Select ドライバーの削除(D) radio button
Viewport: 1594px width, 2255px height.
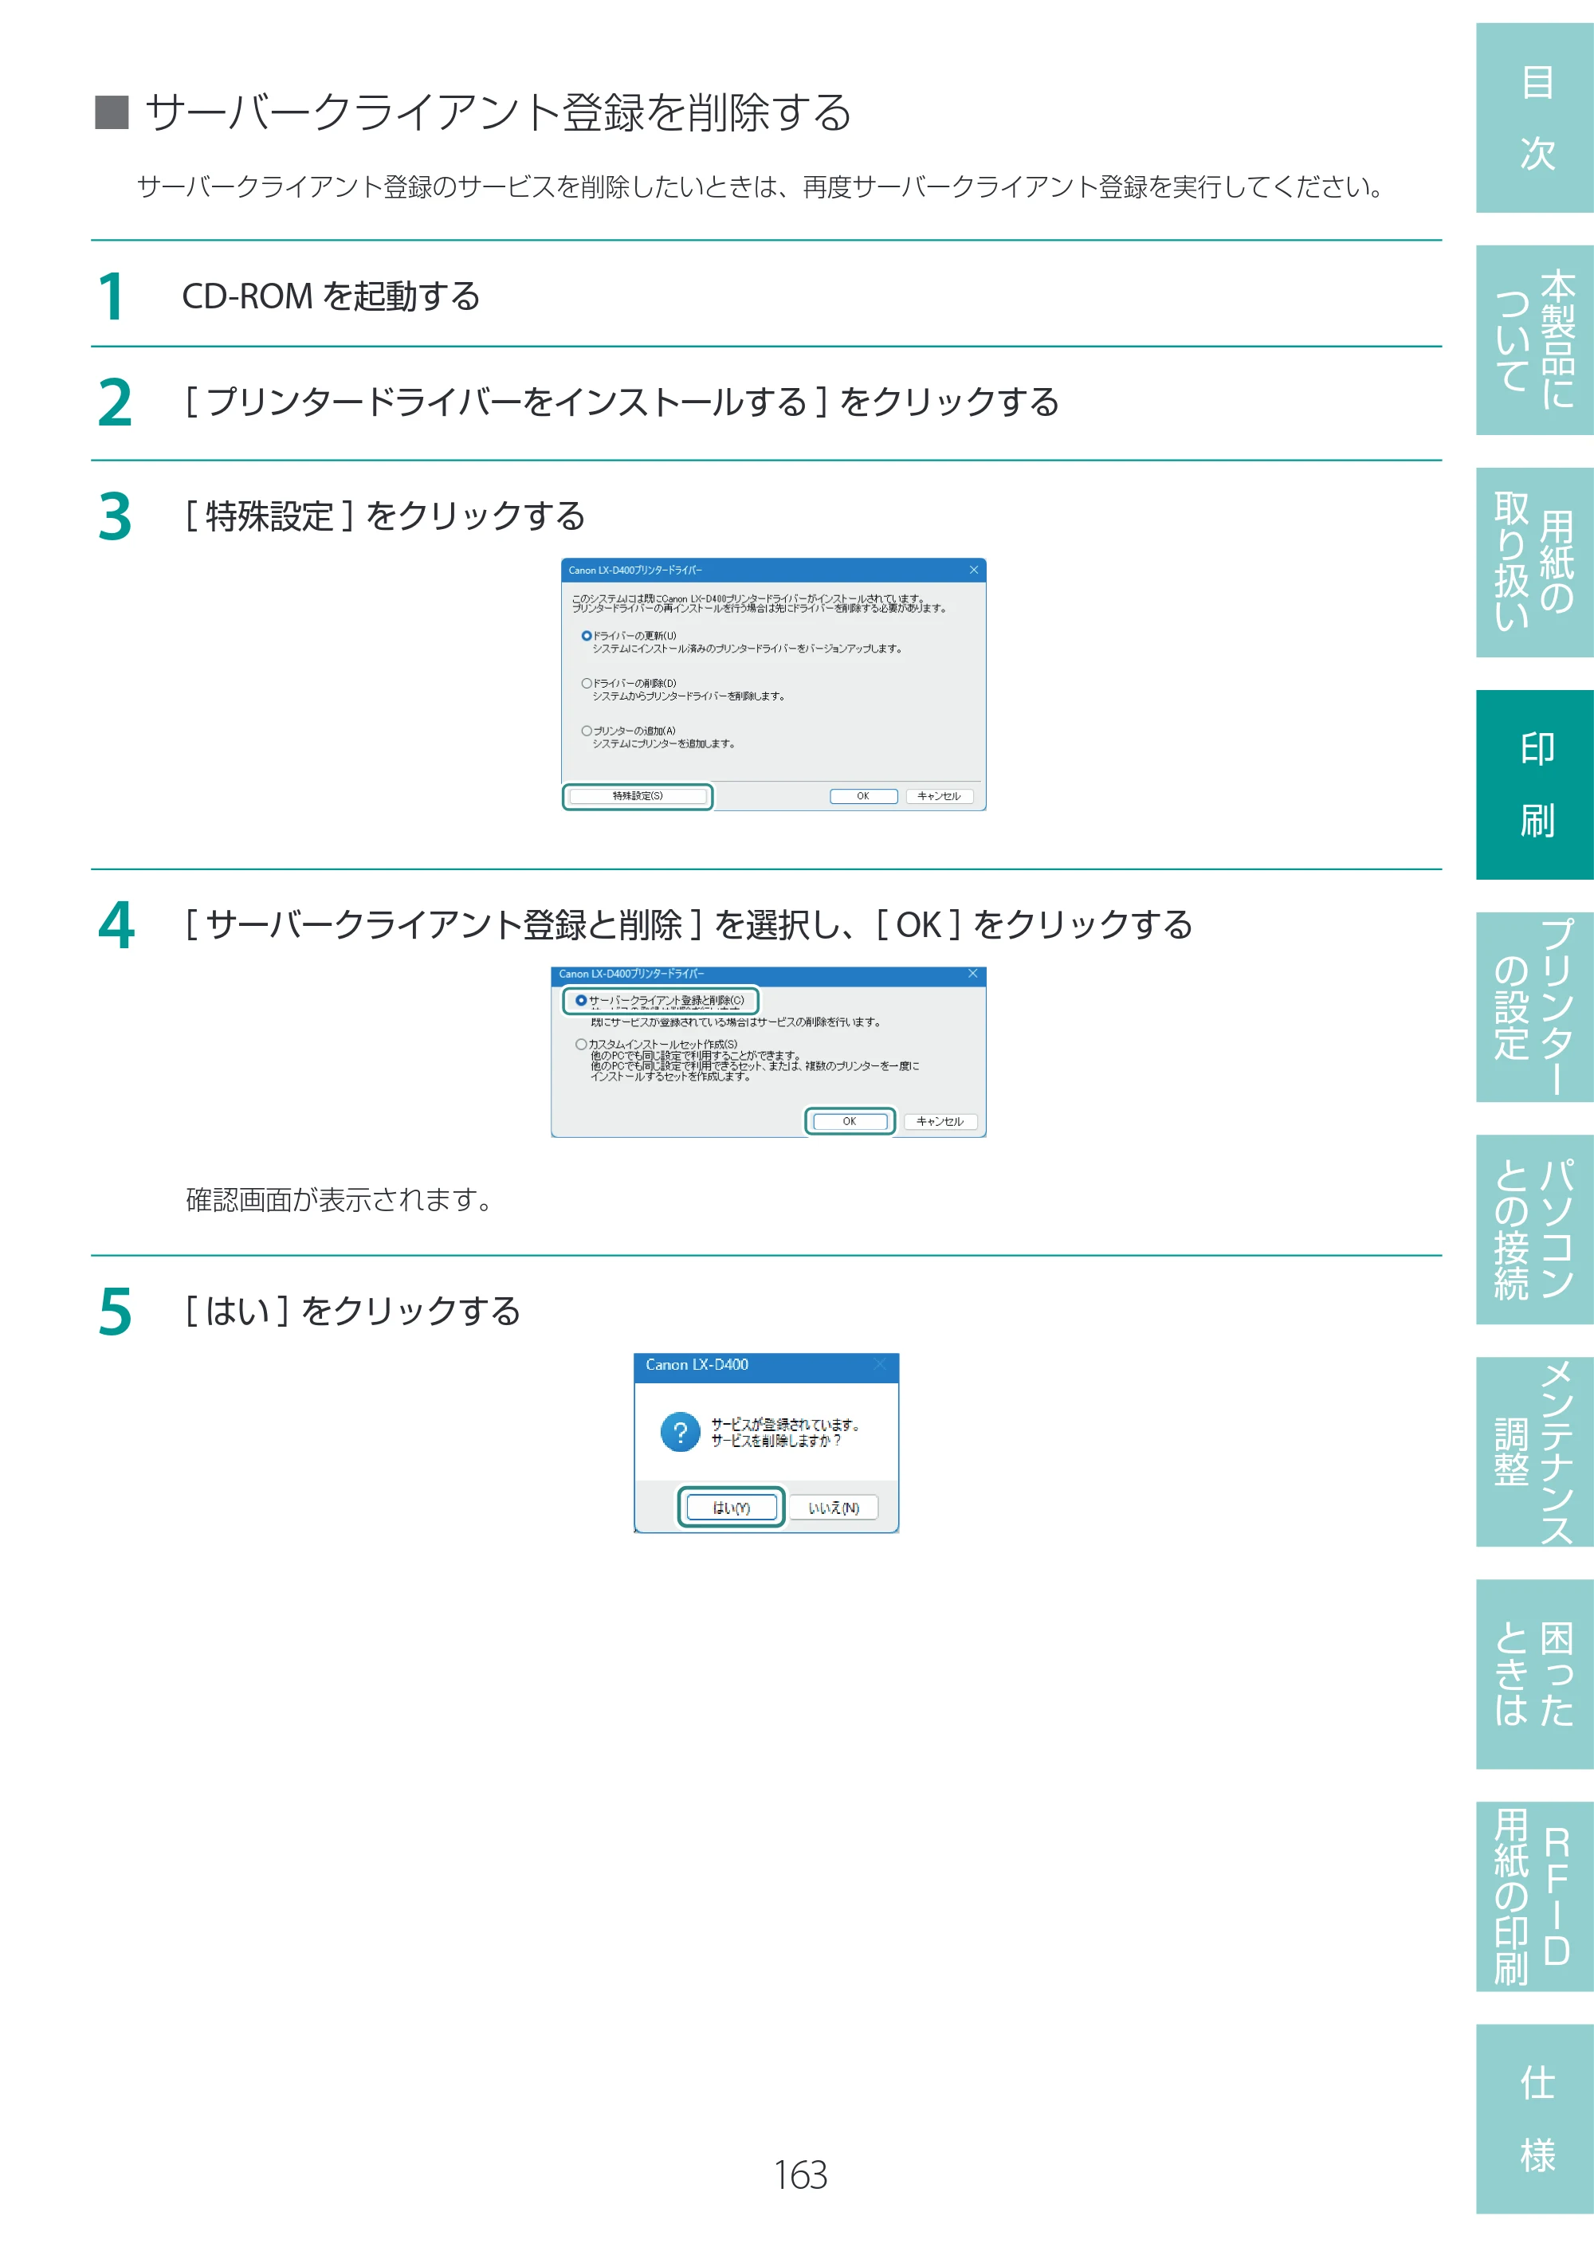pos(587,683)
